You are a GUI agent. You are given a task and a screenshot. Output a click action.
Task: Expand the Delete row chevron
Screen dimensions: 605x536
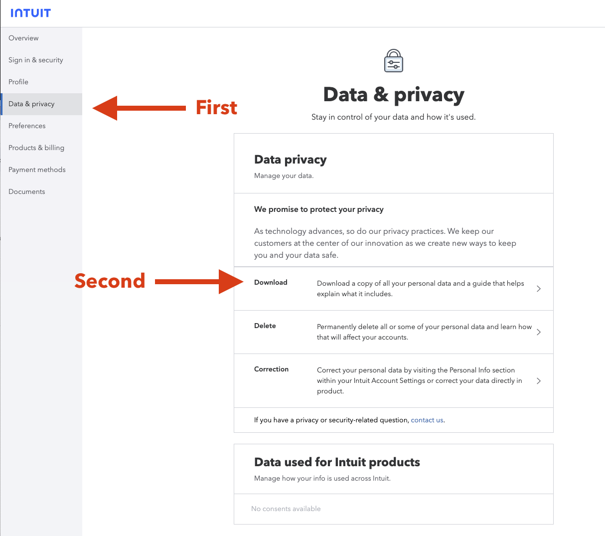pyautogui.click(x=538, y=332)
